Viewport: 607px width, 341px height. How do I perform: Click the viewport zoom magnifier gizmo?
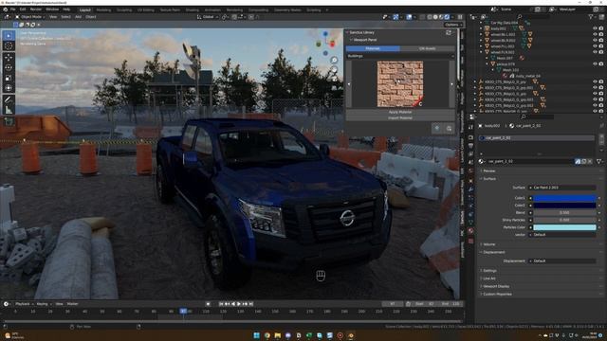(334, 60)
